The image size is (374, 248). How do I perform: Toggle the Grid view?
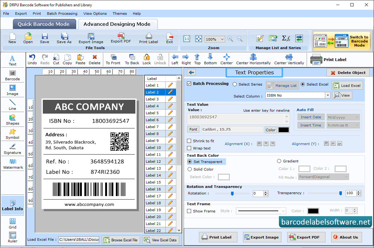pyautogui.click(x=12, y=224)
